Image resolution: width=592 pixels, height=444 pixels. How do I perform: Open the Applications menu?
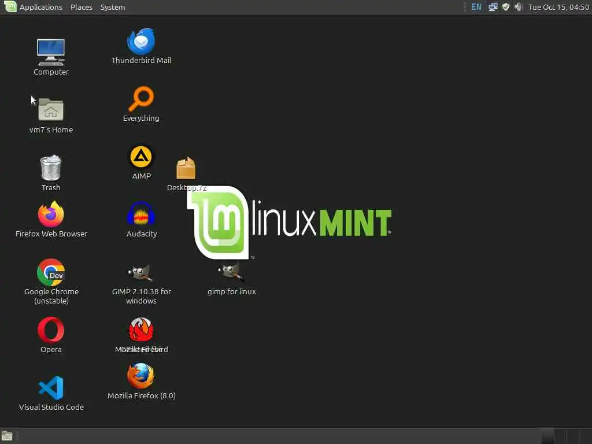pyautogui.click(x=41, y=7)
